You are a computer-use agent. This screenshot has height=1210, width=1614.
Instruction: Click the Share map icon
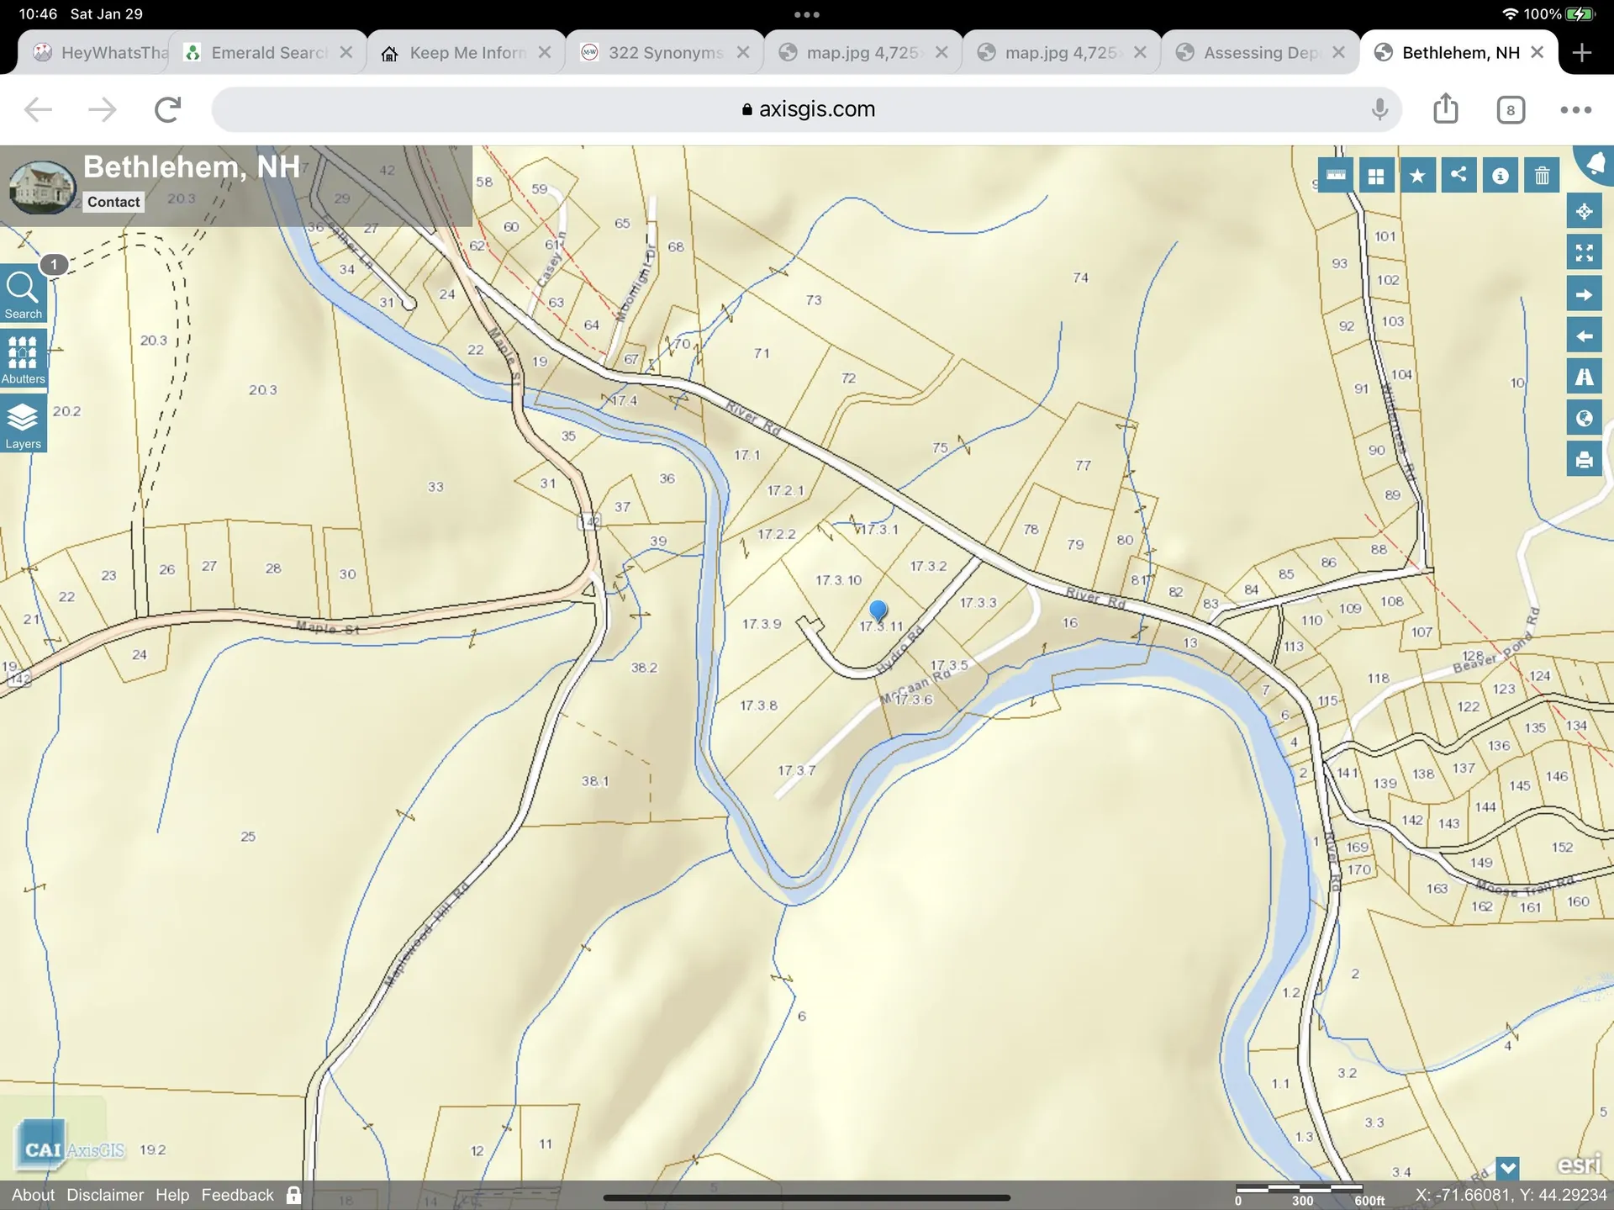1459,176
